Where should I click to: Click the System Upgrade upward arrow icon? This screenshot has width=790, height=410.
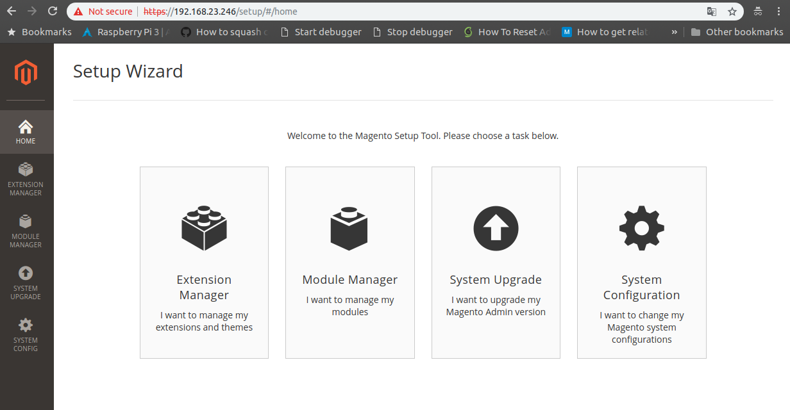click(496, 228)
